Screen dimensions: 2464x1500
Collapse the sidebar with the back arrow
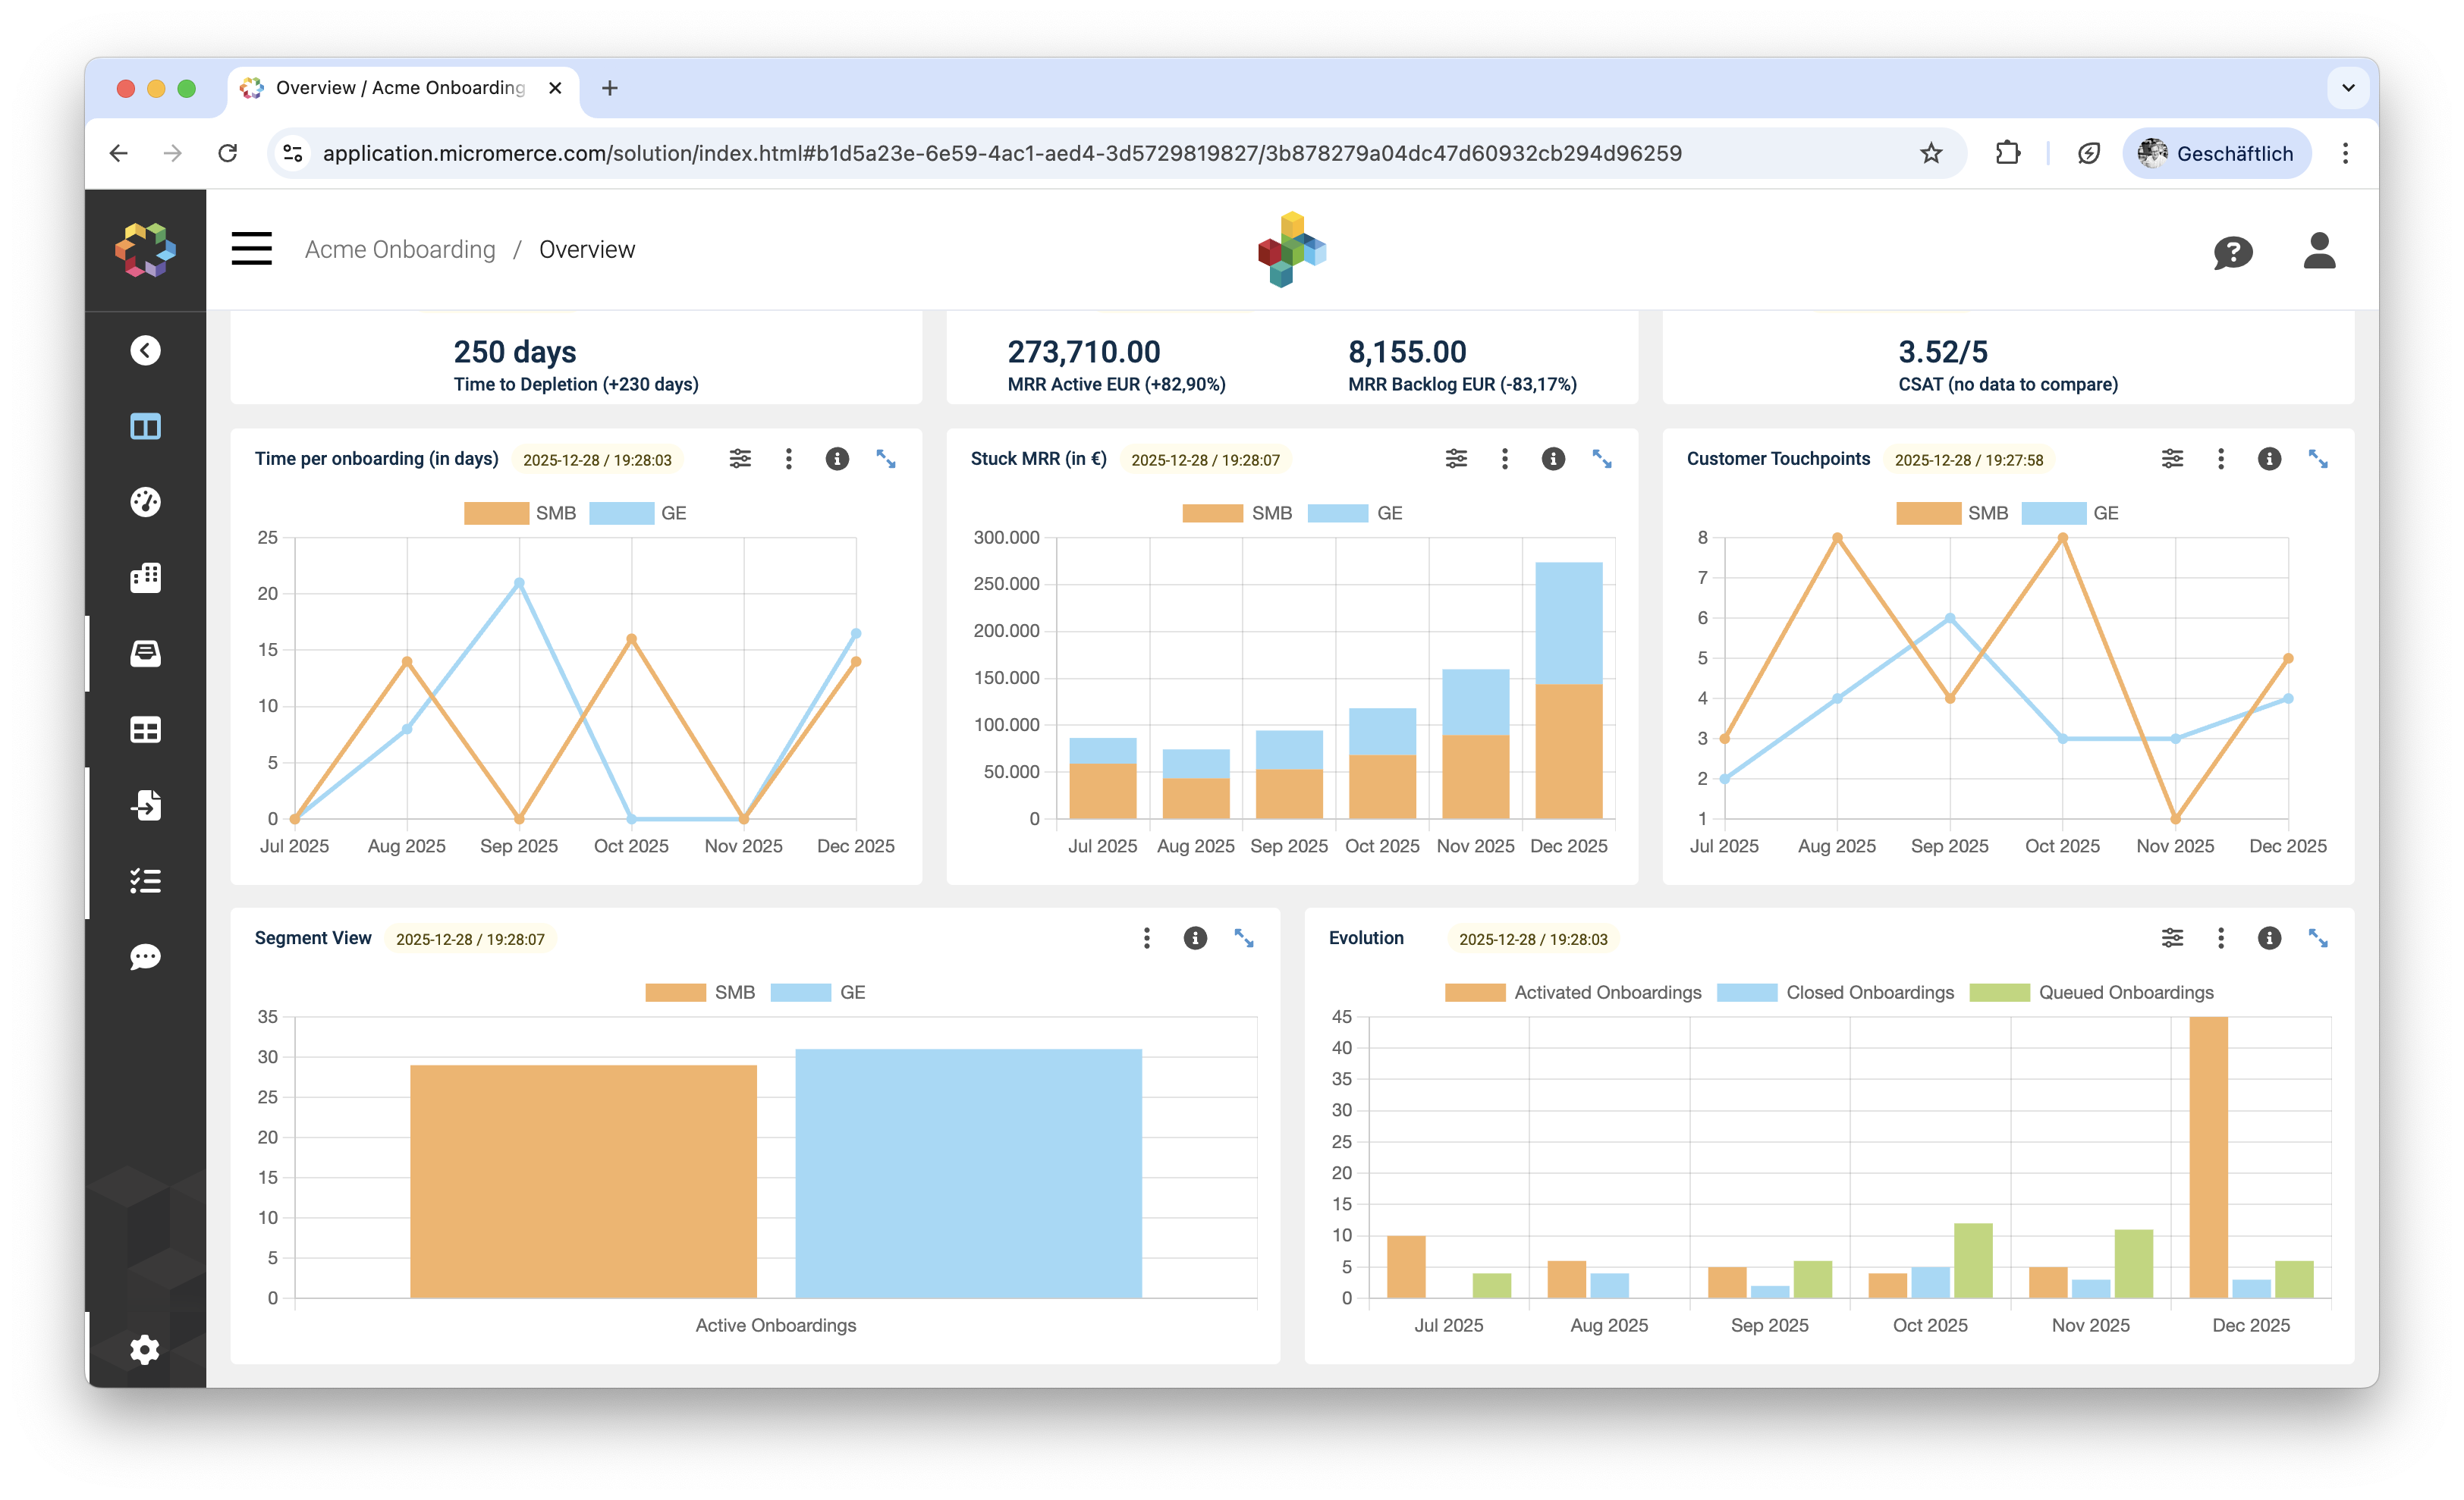tap(145, 351)
